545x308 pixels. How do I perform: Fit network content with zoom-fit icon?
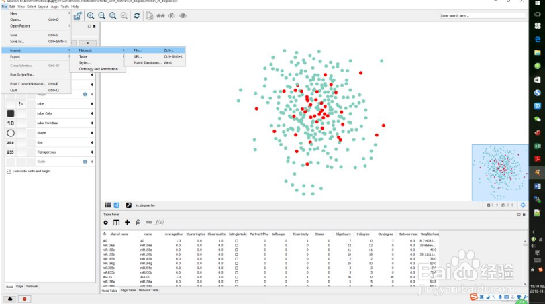click(x=113, y=15)
